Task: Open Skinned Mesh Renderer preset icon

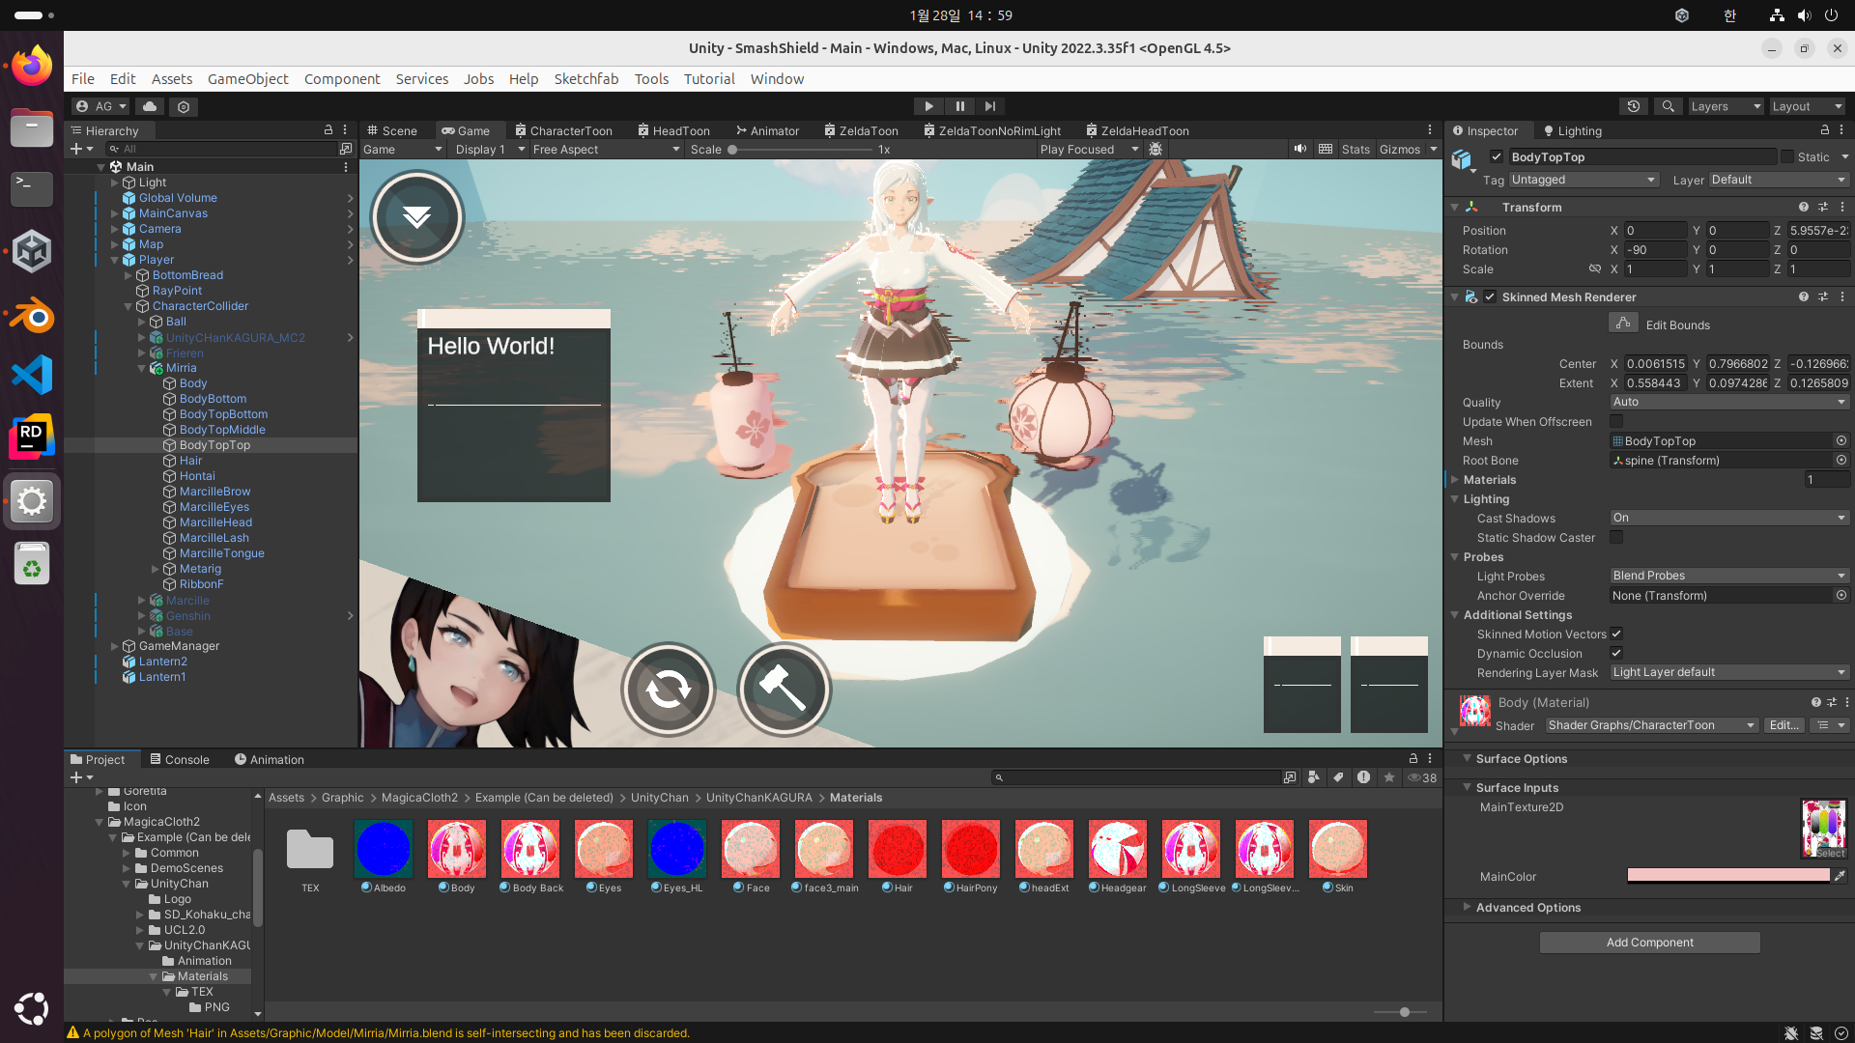Action: [1823, 296]
